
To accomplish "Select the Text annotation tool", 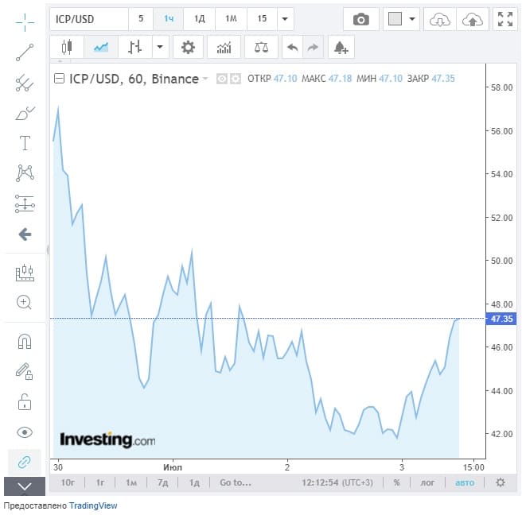I will tap(25, 143).
